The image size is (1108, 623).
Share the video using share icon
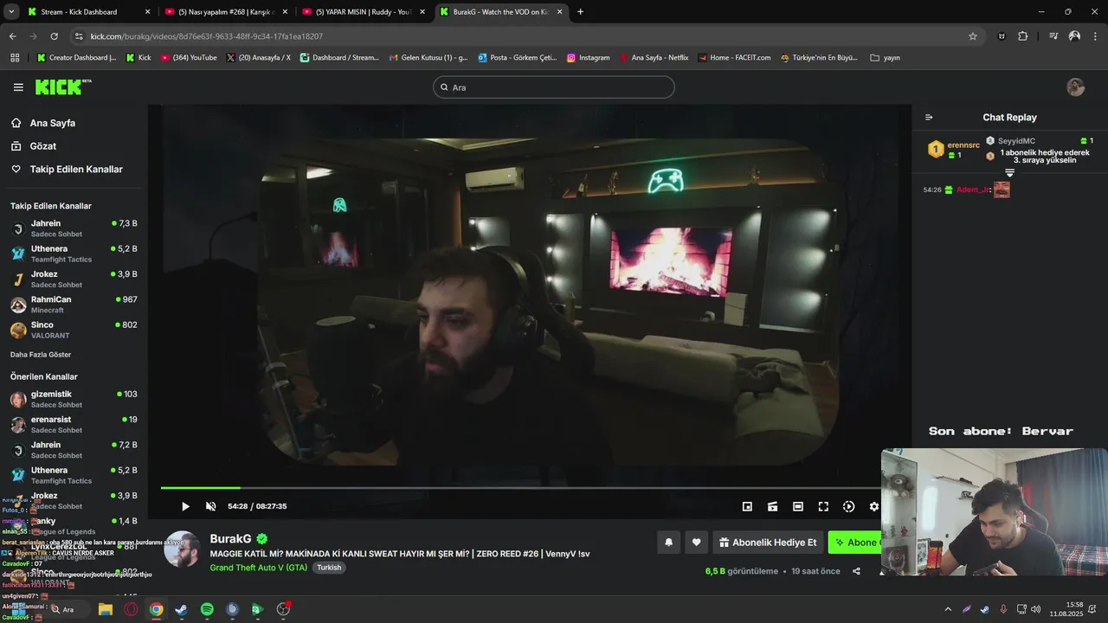(x=856, y=571)
